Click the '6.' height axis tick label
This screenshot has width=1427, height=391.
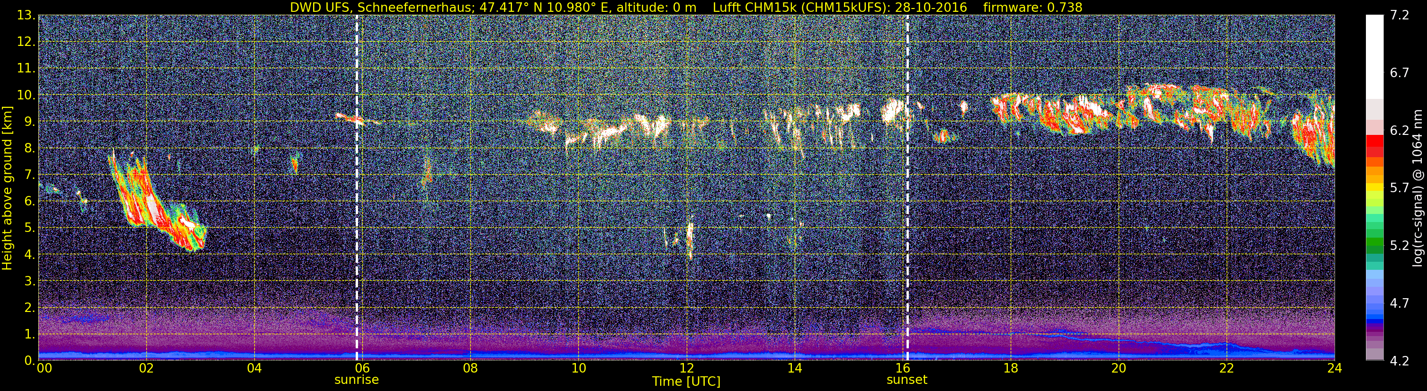coord(30,202)
